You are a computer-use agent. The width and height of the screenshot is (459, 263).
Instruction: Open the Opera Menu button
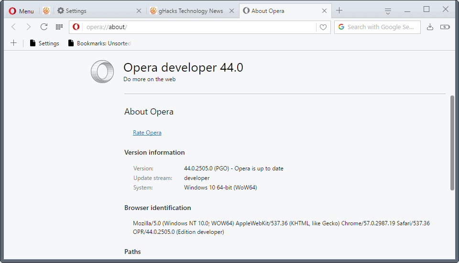[x=22, y=11]
